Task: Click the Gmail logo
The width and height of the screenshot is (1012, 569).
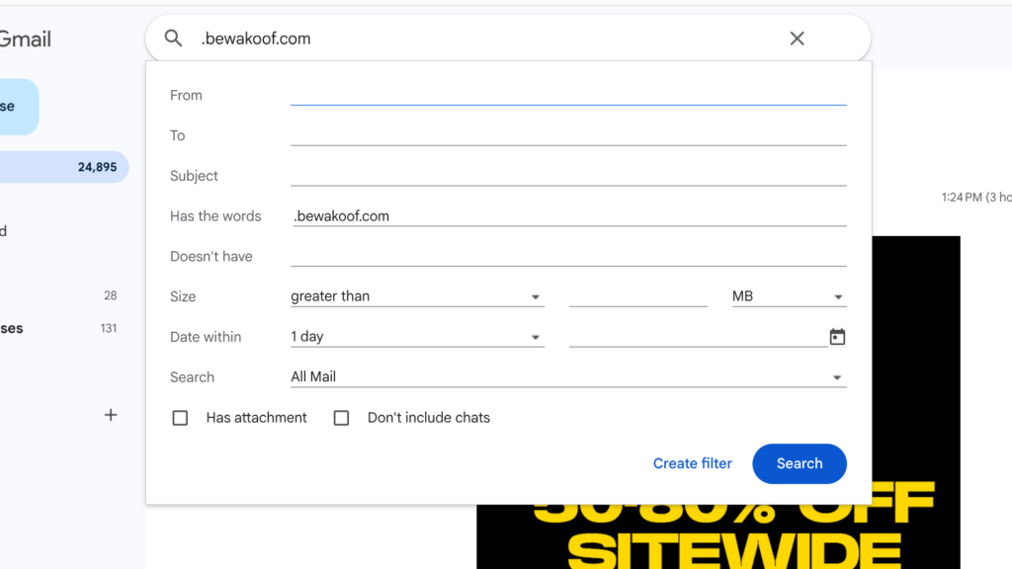Action: 22,39
